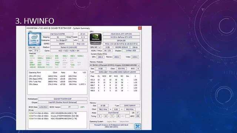Click the memory clock 798.2 MHz field
The width and height of the screenshot is (237, 133).
coord(103,109)
